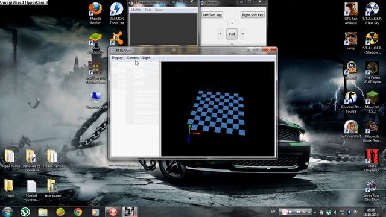Click the XYZ axis gizmo in viewport
The height and width of the screenshot is (217, 386).
click(193, 133)
